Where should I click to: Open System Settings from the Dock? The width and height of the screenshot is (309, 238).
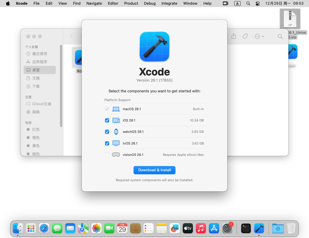(227, 228)
